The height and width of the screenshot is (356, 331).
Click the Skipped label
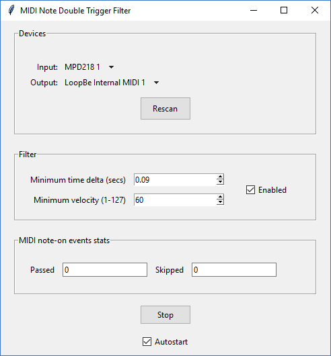point(170,270)
